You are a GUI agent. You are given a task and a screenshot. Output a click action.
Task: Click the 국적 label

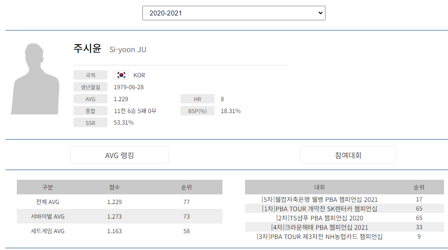click(90, 75)
